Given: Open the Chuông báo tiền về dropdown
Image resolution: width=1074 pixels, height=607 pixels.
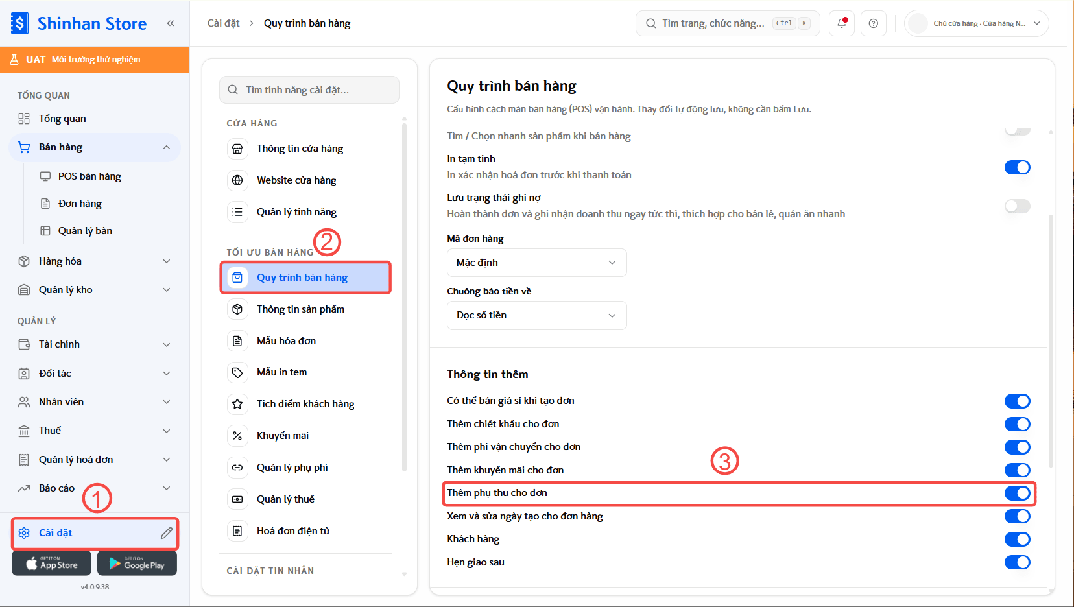Looking at the screenshot, I should [536, 315].
